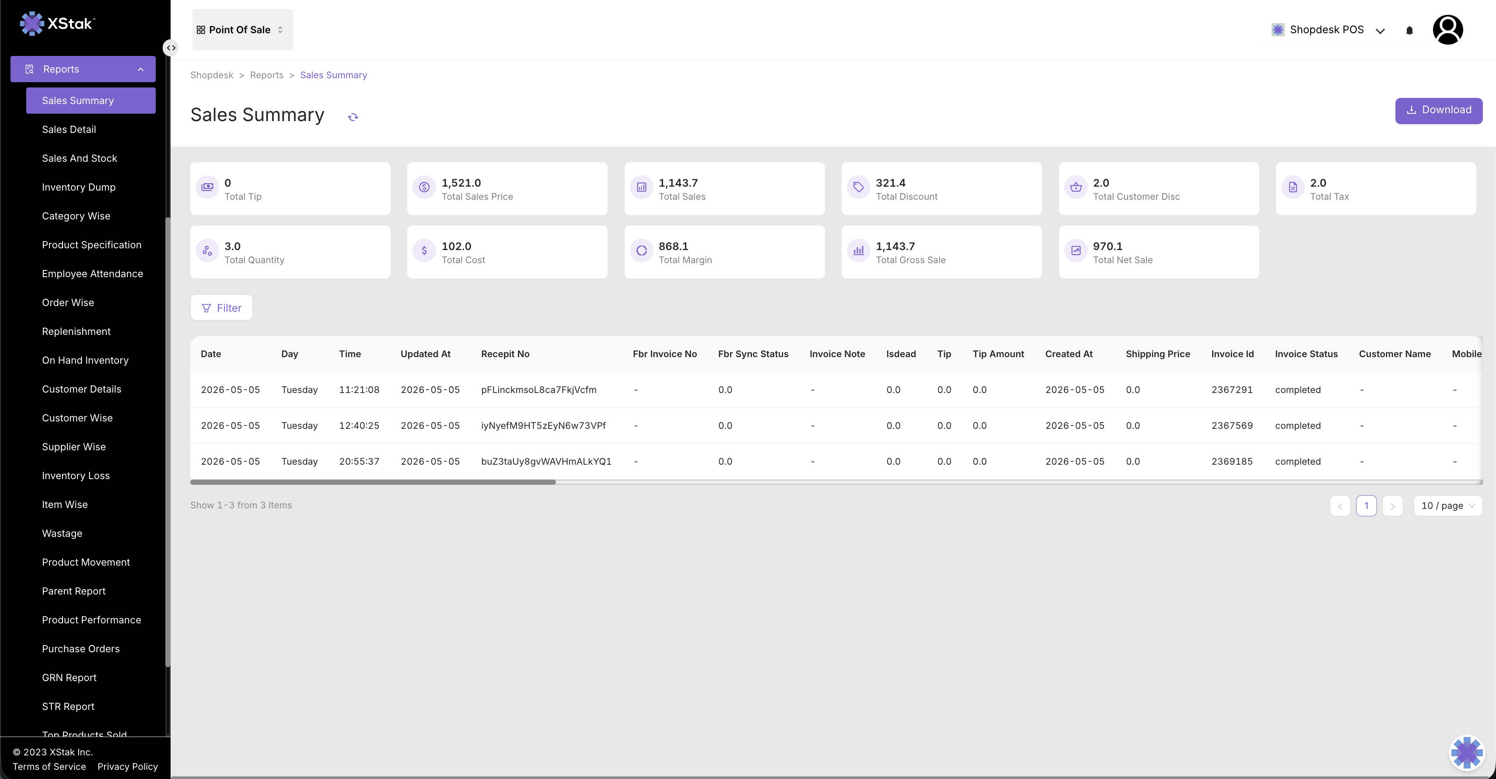Open the Order Wise report

[68, 303]
